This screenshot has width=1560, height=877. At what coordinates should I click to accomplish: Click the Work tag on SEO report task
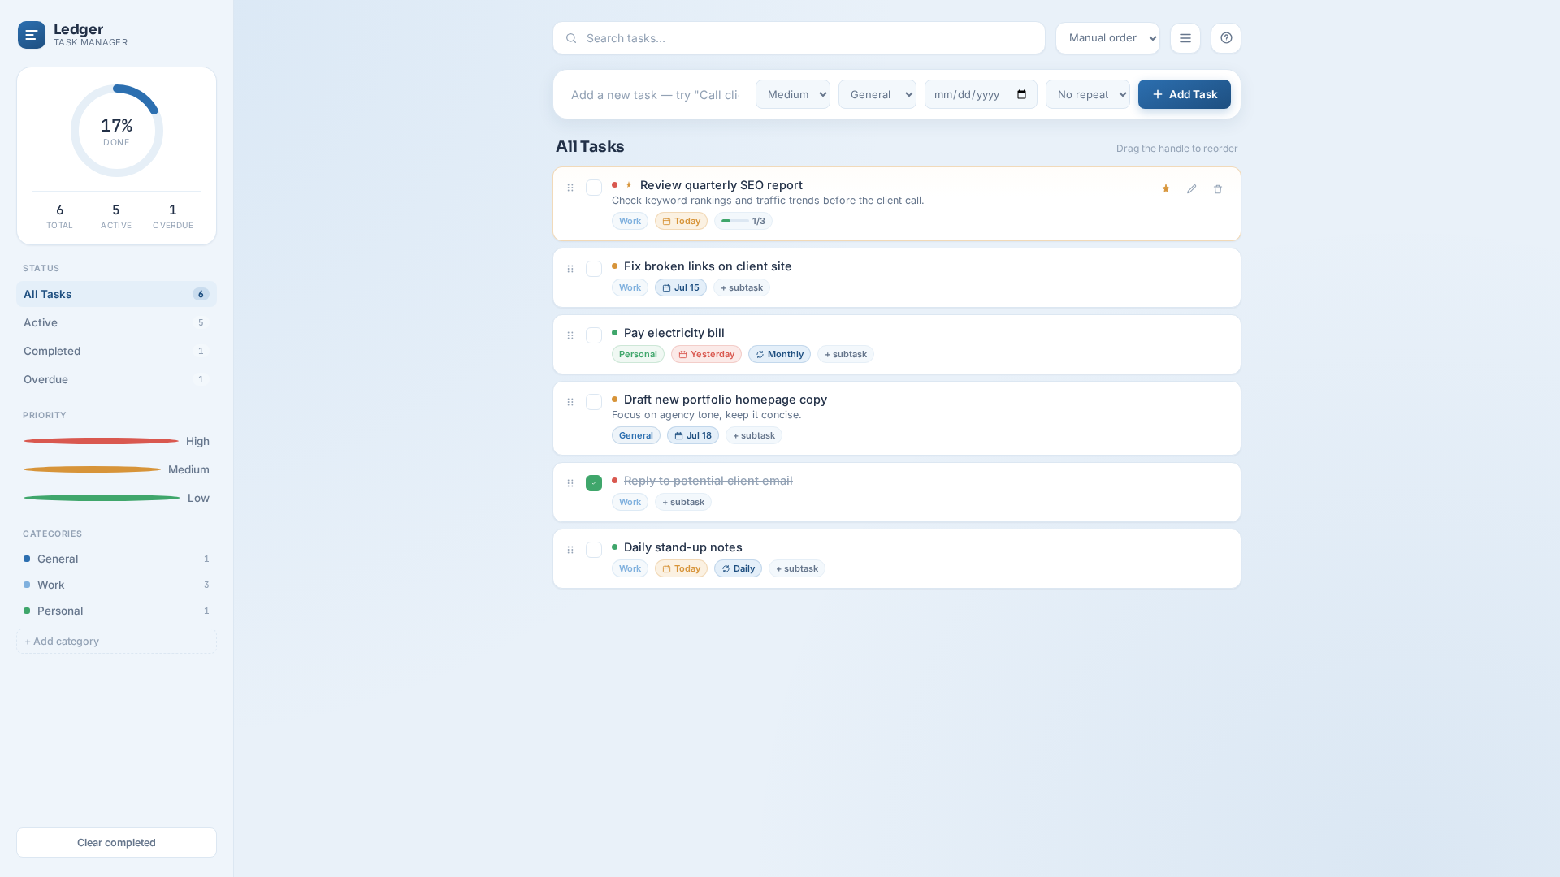tap(630, 221)
